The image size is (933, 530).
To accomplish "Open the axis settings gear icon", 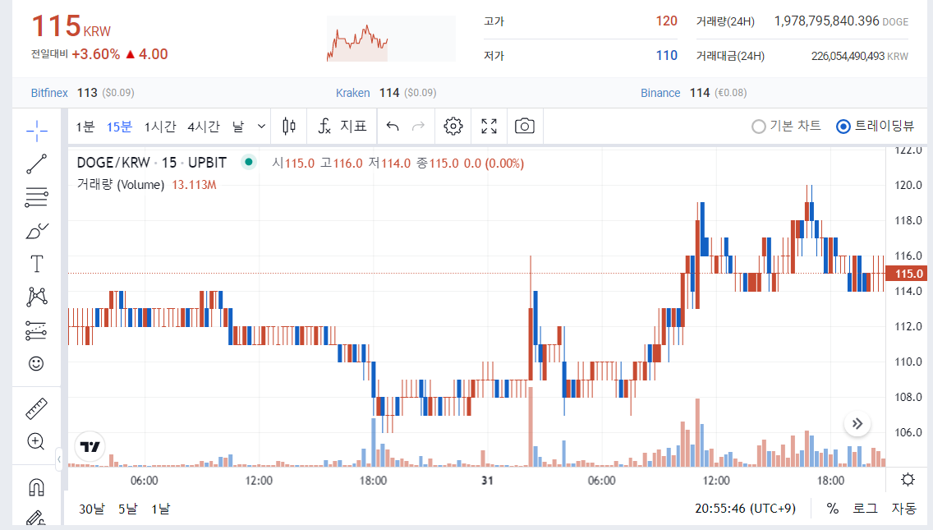I will point(908,479).
